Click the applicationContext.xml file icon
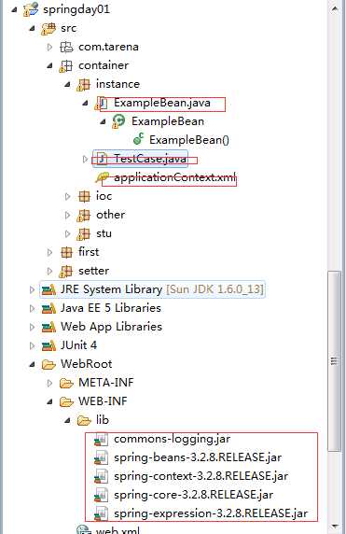346x534 pixels. [102, 177]
